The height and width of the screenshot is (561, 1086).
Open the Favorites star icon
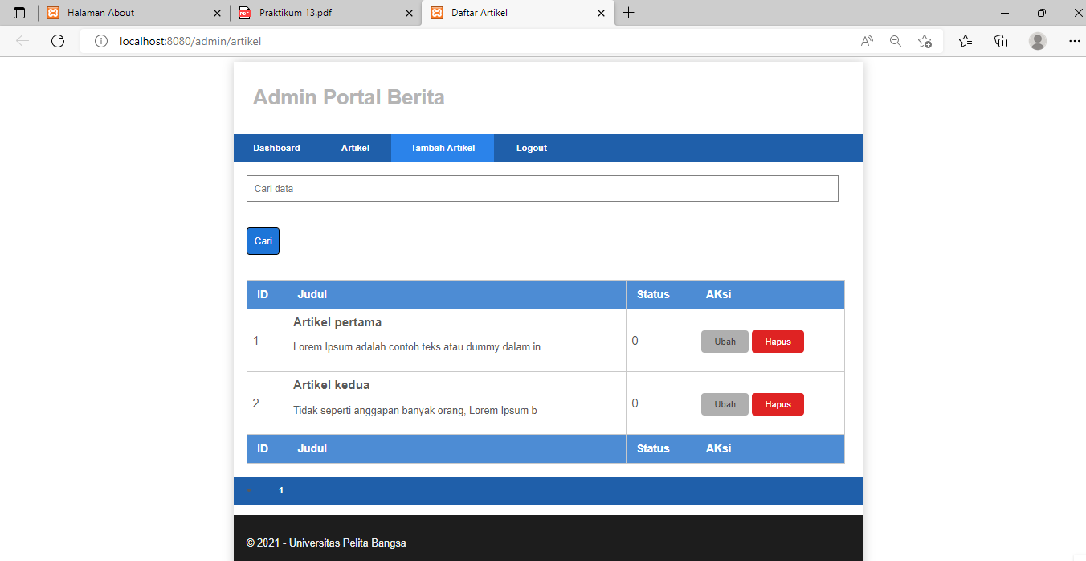click(965, 40)
